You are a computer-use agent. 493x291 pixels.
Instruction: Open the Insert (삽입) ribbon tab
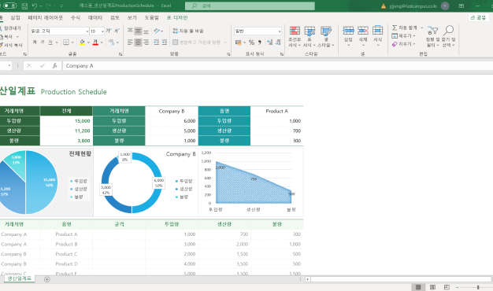(x=15, y=17)
